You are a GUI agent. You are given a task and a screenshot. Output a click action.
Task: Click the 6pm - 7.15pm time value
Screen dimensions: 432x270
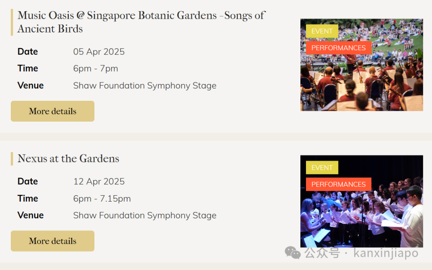pos(102,199)
